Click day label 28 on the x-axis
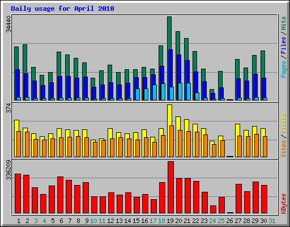This screenshot has width=290, height=227. 246,221
